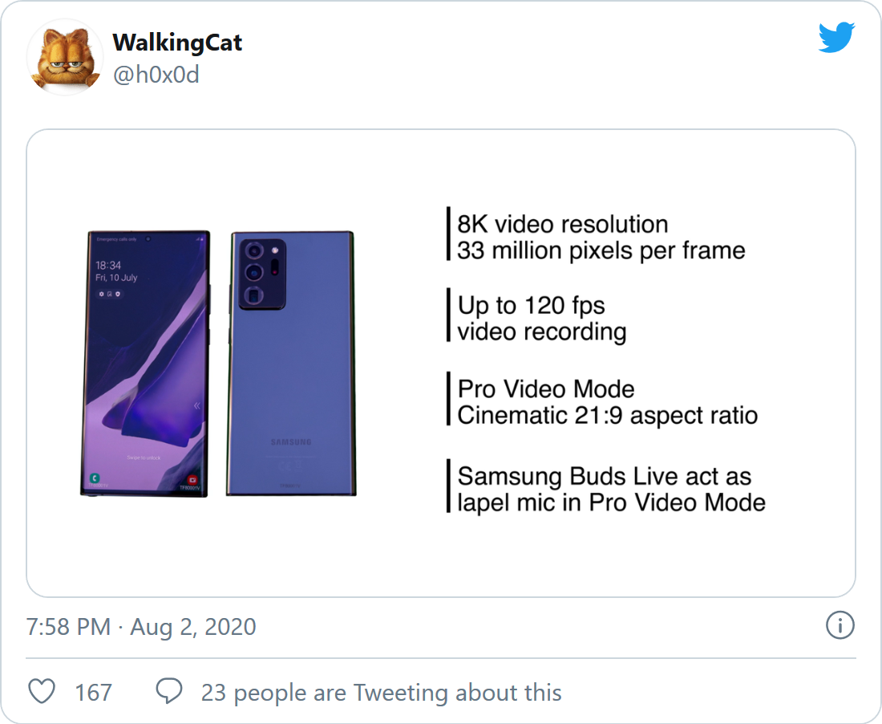Viewport: 882px width, 724px height.
Task: Click "23 people are Tweeting about this"
Action: point(381,692)
